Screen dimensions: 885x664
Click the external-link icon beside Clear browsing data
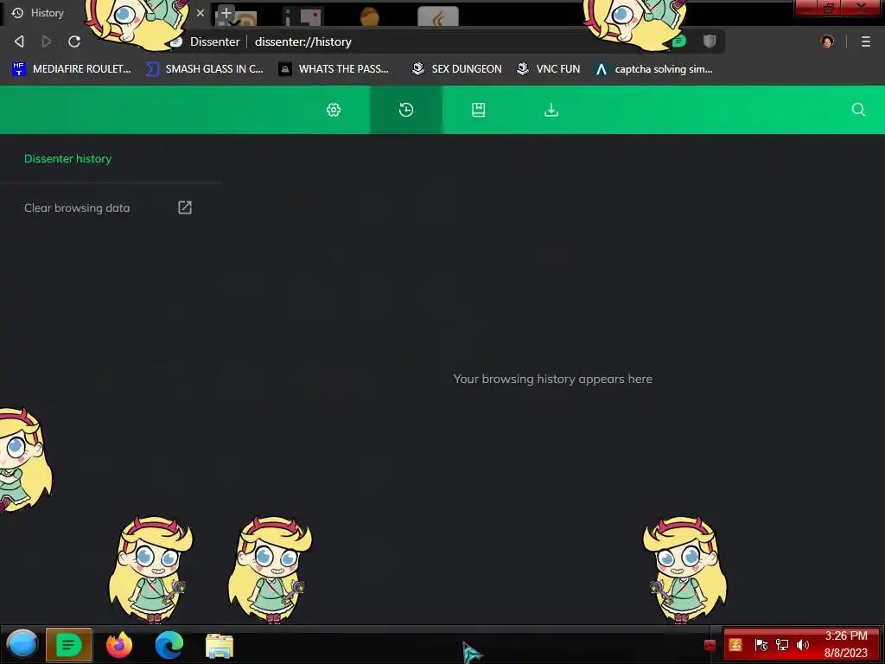point(185,207)
